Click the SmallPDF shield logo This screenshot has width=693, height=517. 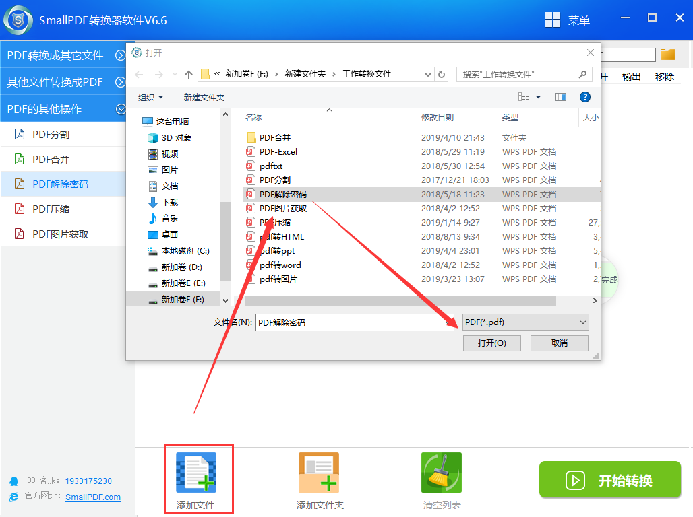(x=18, y=20)
